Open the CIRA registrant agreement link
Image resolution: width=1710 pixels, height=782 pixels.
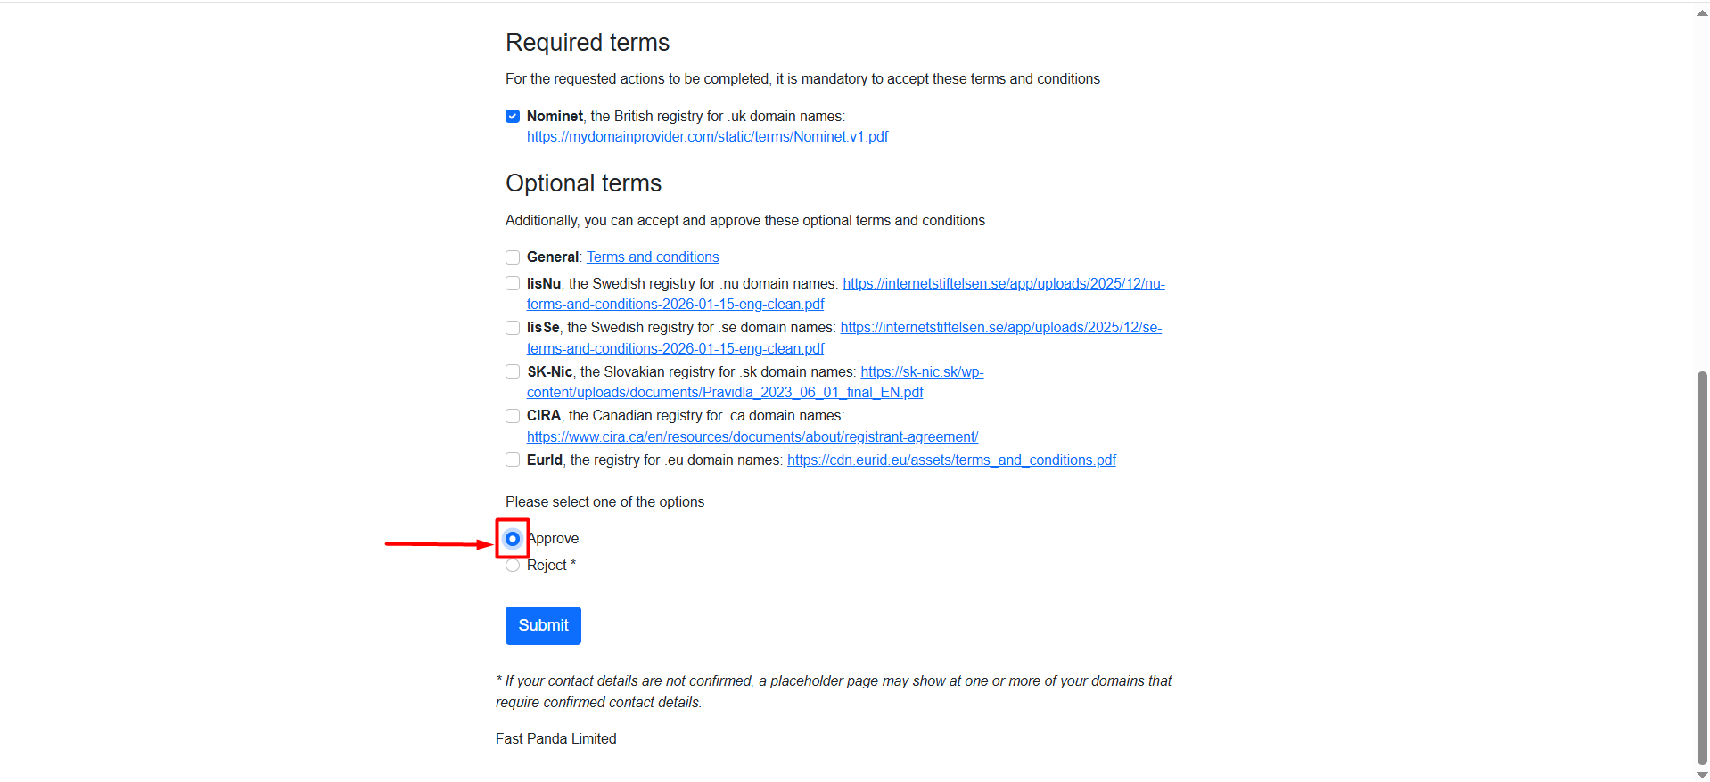coord(752,437)
